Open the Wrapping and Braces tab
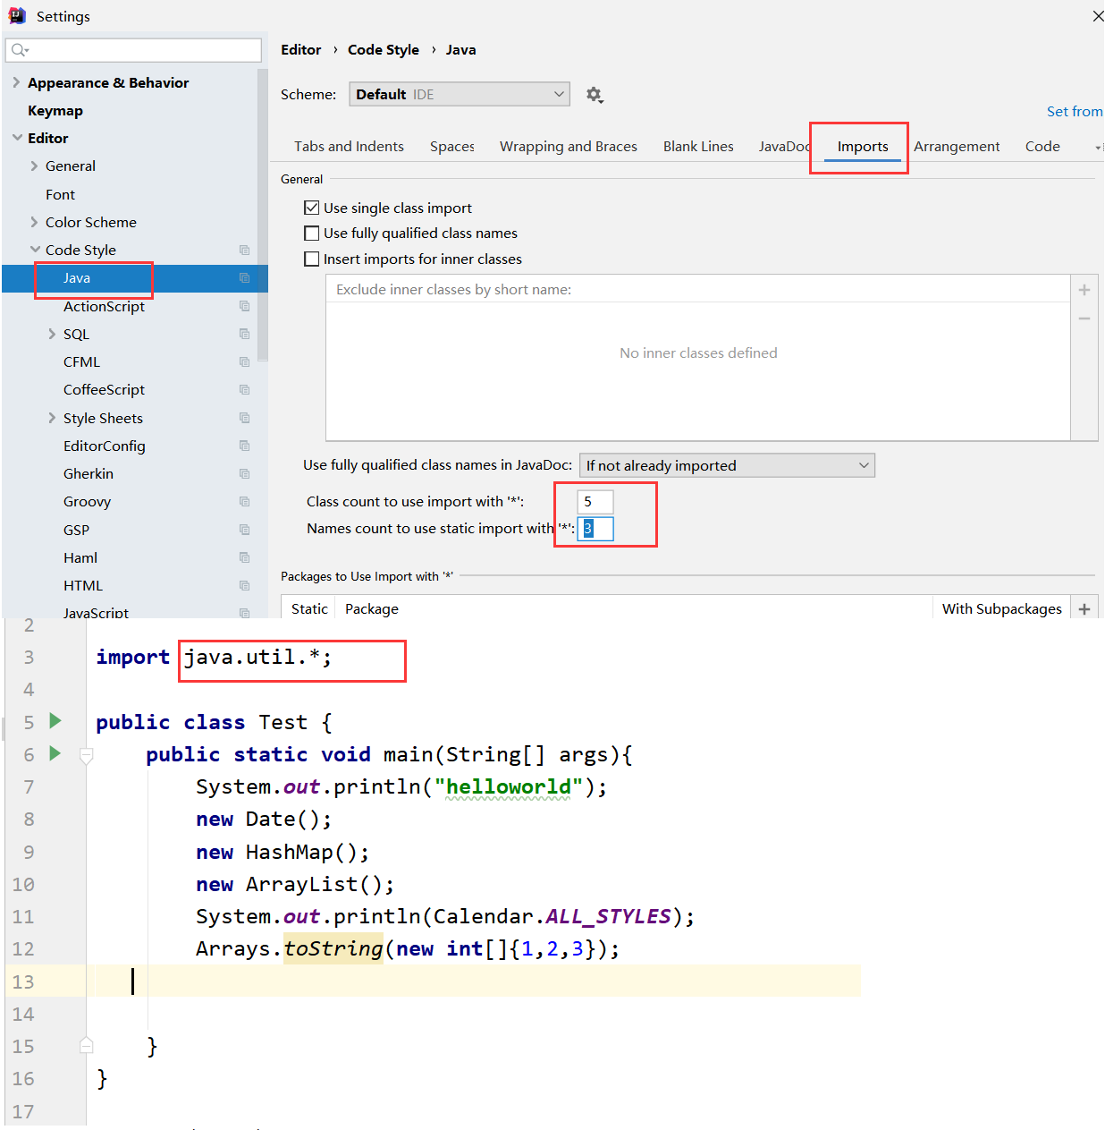Screen dimensions: 1105x1130 click(x=569, y=147)
